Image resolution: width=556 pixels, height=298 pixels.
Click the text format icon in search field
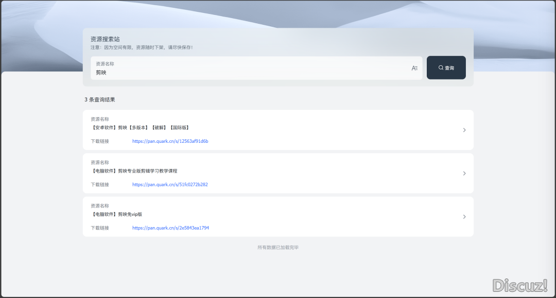414,68
